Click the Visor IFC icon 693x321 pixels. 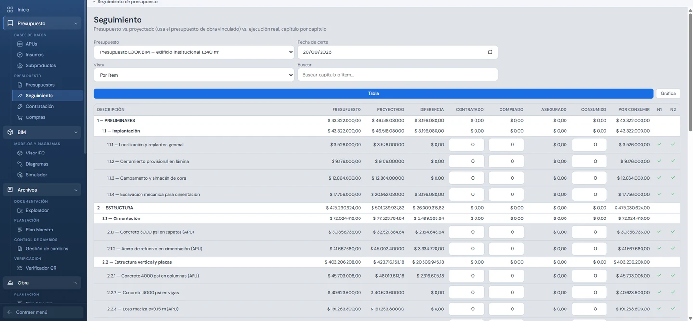[20, 153]
